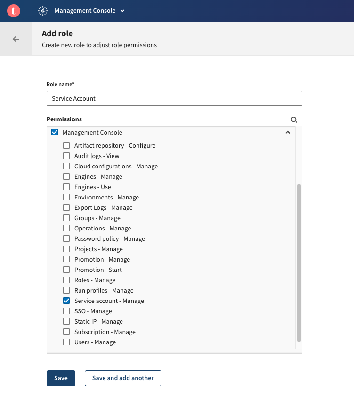354x413 pixels.
Task: Check Artifact repository - Configure permission
Action: click(x=66, y=146)
